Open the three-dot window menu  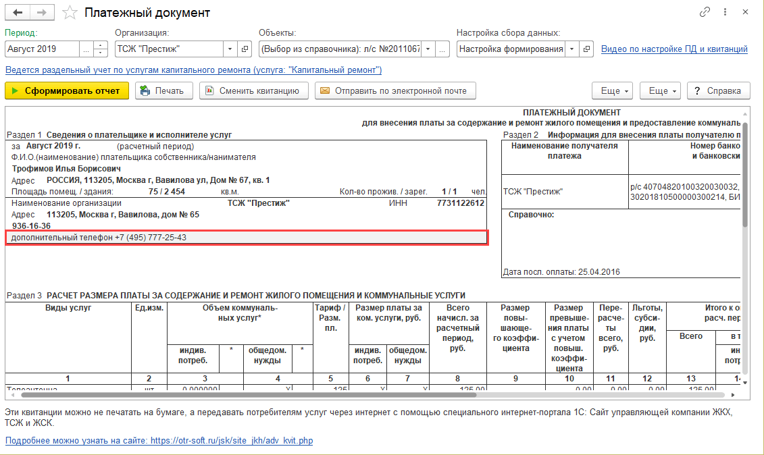pos(725,12)
